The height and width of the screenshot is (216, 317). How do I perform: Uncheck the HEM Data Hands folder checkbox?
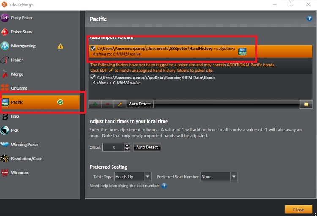click(x=93, y=77)
